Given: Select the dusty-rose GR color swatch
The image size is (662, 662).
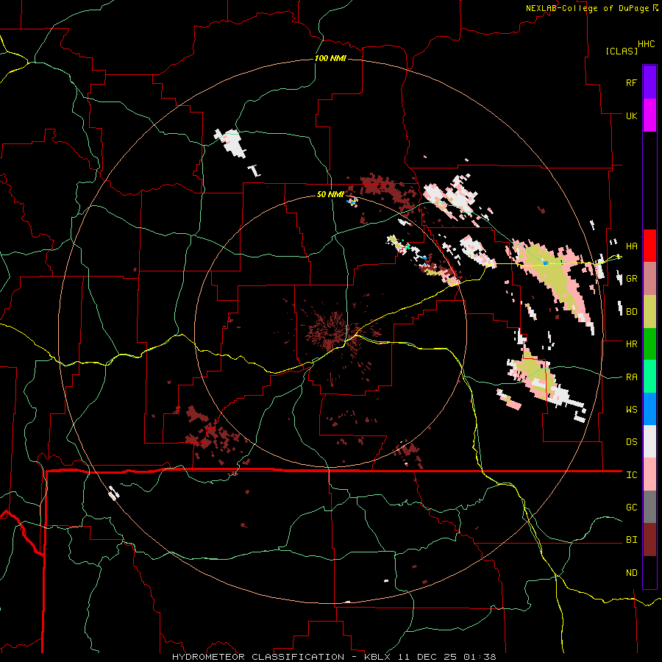Looking at the screenshot, I should click(649, 279).
